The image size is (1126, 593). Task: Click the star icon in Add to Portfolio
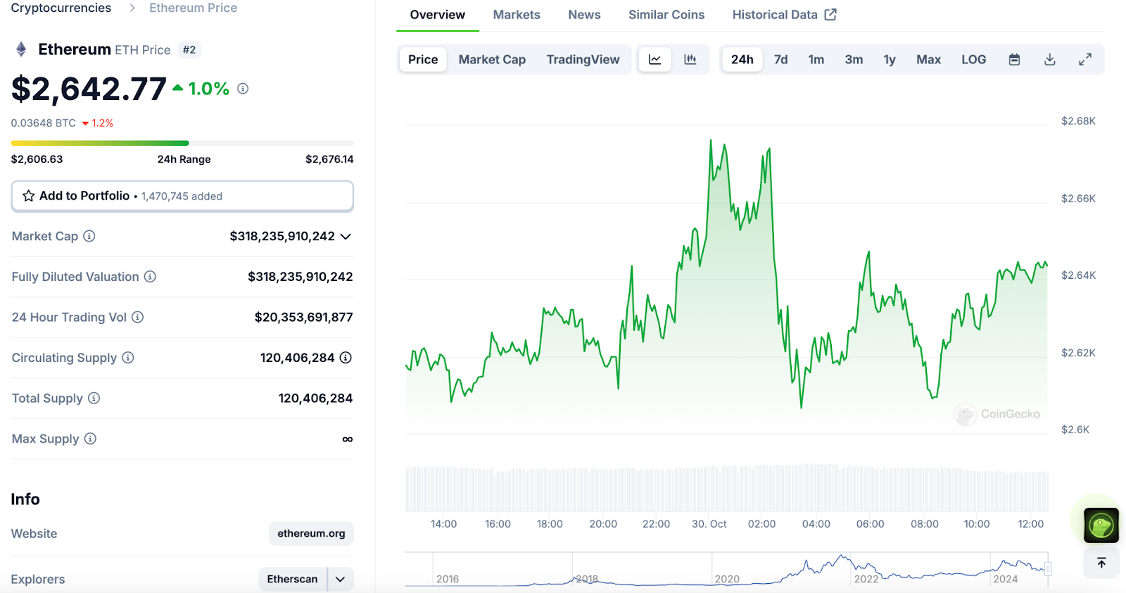coord(29,196)
